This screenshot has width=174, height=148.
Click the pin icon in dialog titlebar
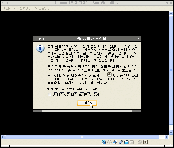44,39
